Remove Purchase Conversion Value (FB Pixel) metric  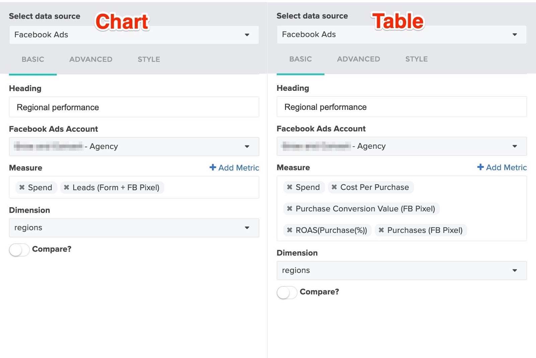(x=289, y=208)
